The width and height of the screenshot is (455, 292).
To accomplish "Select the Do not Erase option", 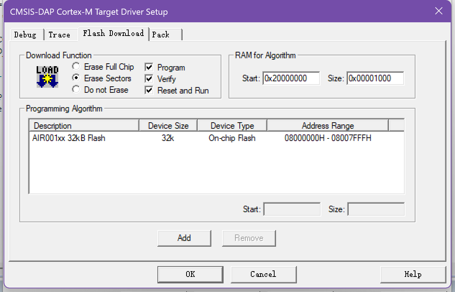I will pos(76,90).
